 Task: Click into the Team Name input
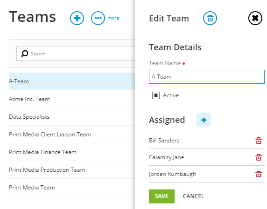click(x=206, y=77)
